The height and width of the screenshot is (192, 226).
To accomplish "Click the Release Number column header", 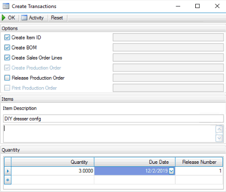I will tap(199, 162).
